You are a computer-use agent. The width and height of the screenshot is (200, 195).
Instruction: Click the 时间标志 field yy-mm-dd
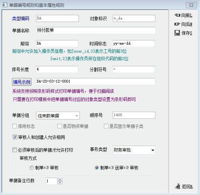tap(134, 44)
